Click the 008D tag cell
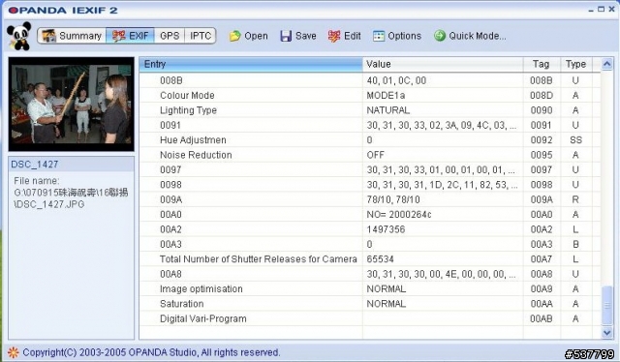 point(542,96)
